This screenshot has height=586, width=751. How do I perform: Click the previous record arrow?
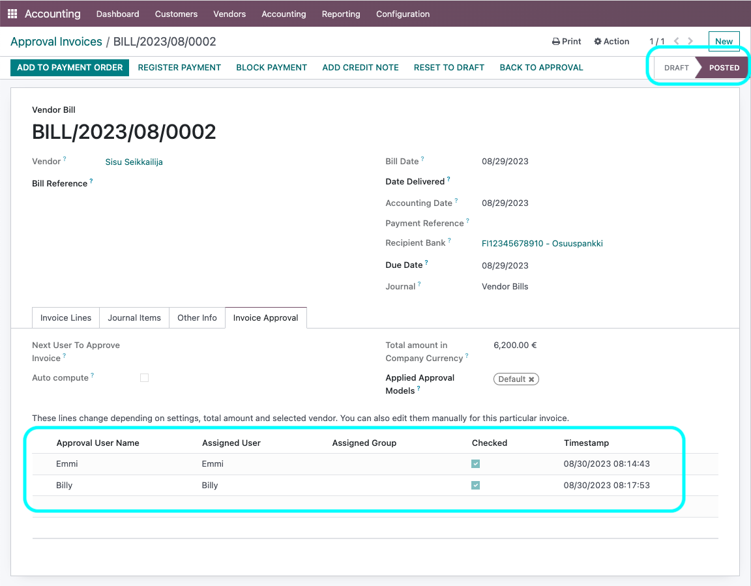point(675,40)
